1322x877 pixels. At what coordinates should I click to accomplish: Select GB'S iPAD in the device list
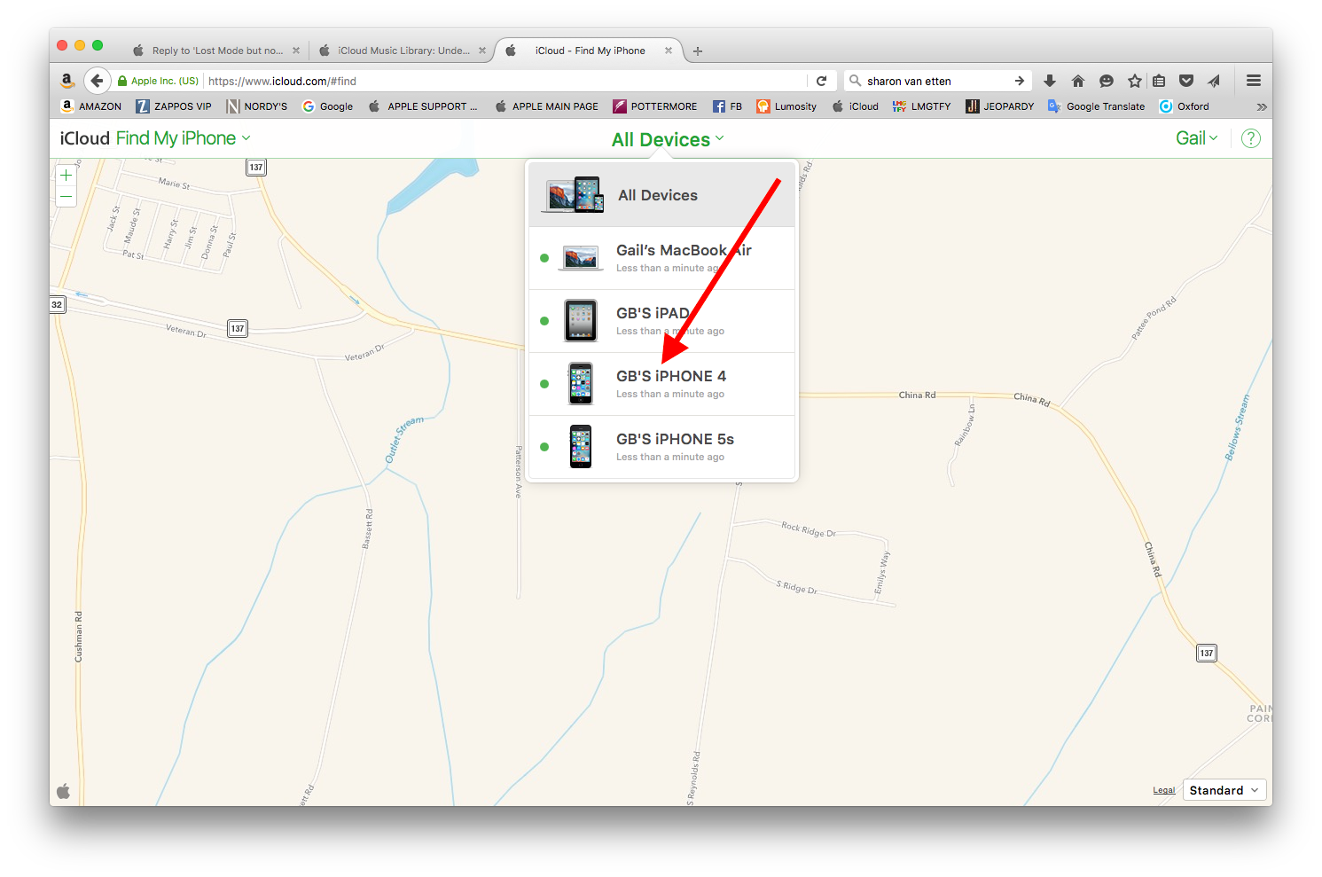(x=662, y=321)
